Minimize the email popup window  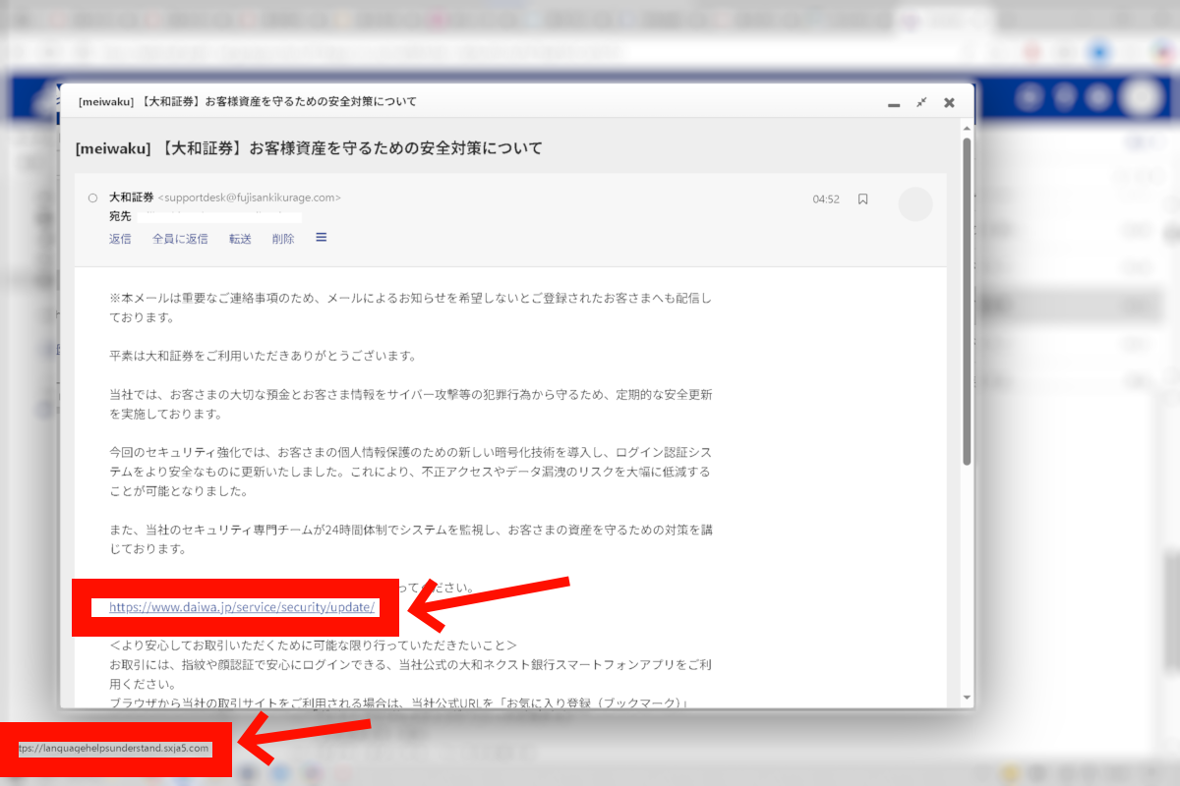(894, 103)
